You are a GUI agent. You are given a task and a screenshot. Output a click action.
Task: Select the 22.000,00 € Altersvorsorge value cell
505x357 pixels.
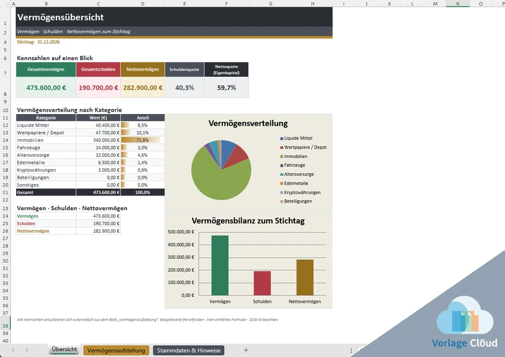(98, 155)
